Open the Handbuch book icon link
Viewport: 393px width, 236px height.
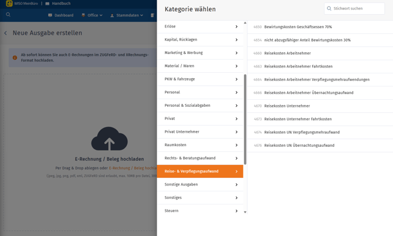point(48,4)
